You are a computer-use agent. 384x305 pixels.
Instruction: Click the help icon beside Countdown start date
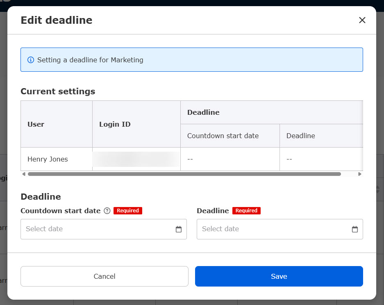[107, 211]
